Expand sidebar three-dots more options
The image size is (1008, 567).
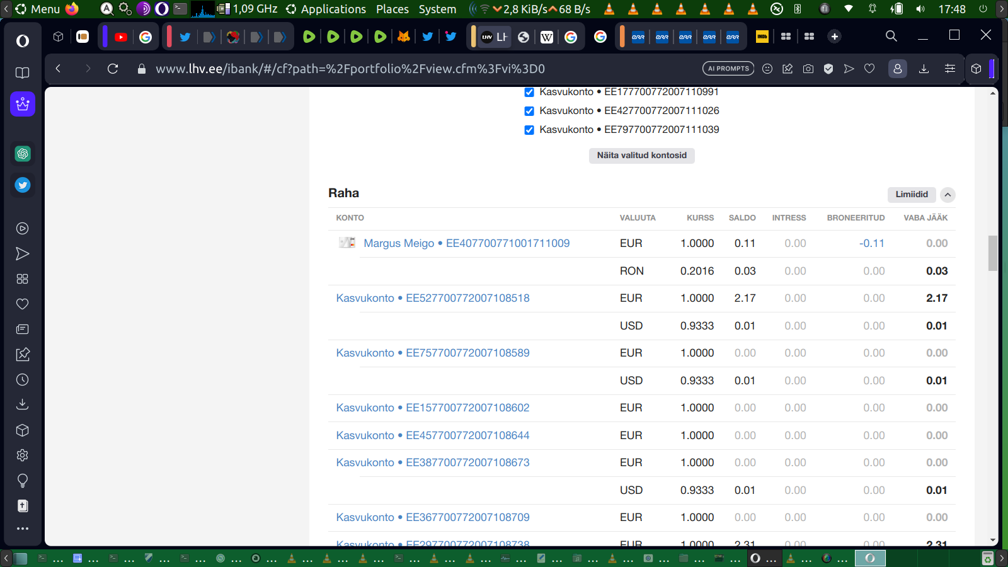coord(23,529)
